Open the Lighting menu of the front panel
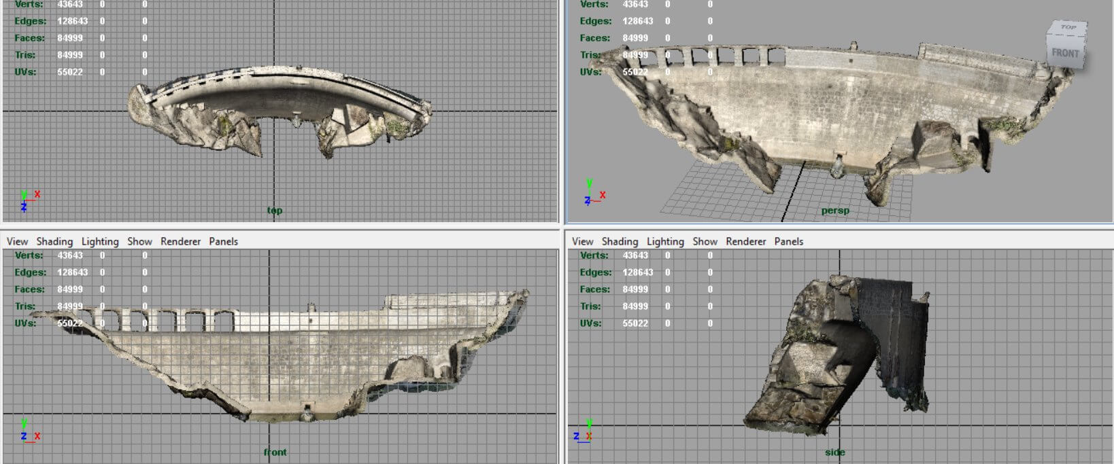The width and height of the screenshot is (1114, 464). coord(100,241)
